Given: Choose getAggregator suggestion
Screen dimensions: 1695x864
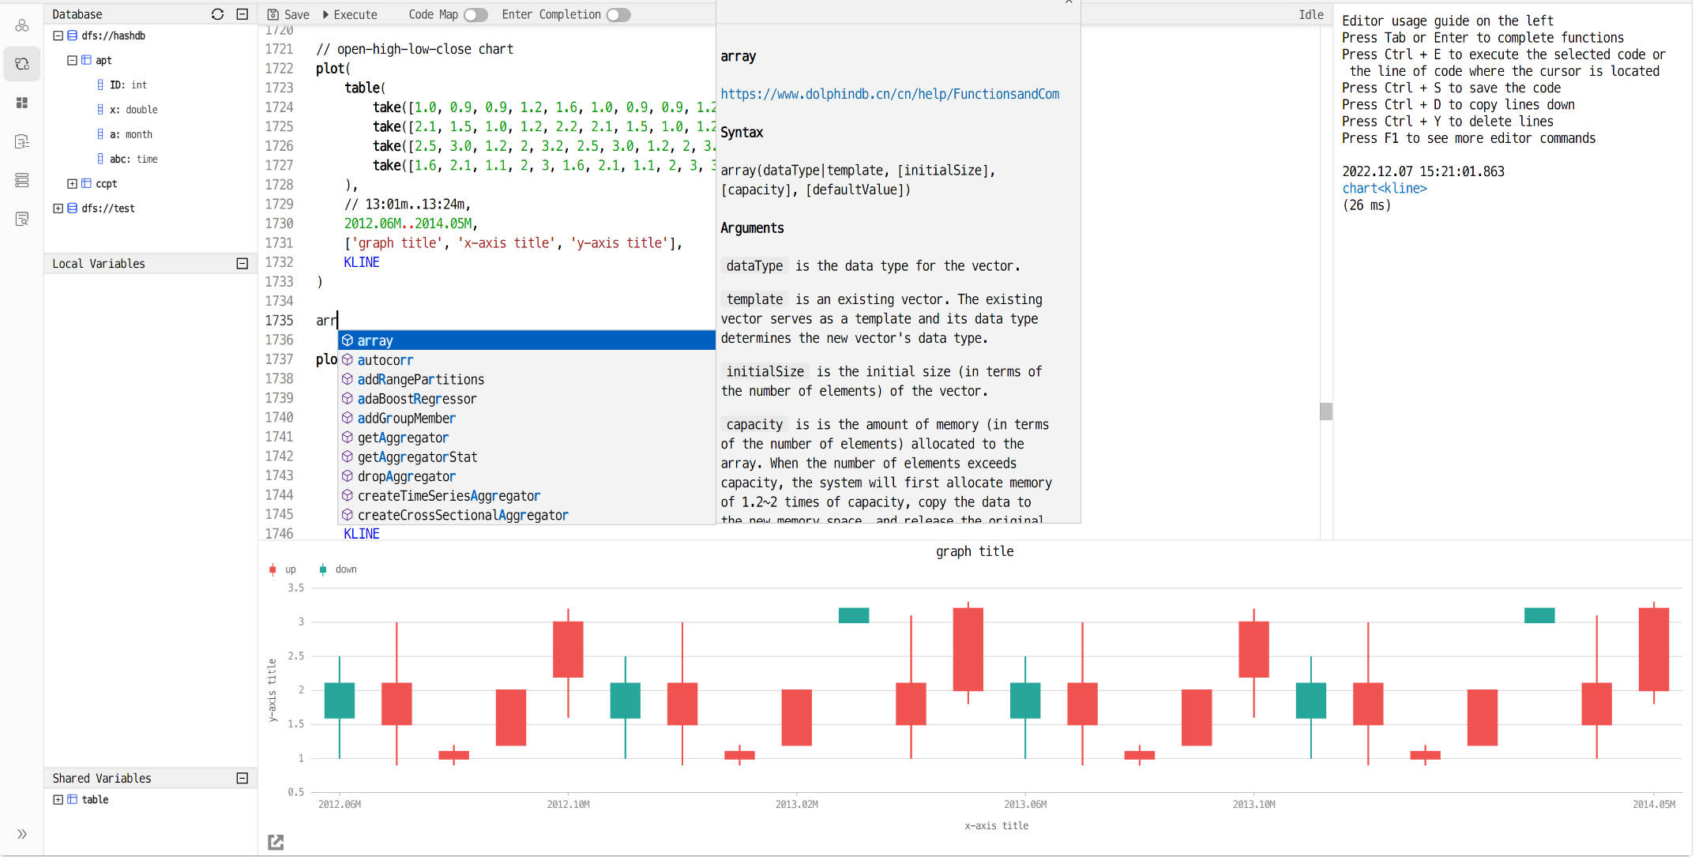Looking at the screenshot, I should point(527,438).
